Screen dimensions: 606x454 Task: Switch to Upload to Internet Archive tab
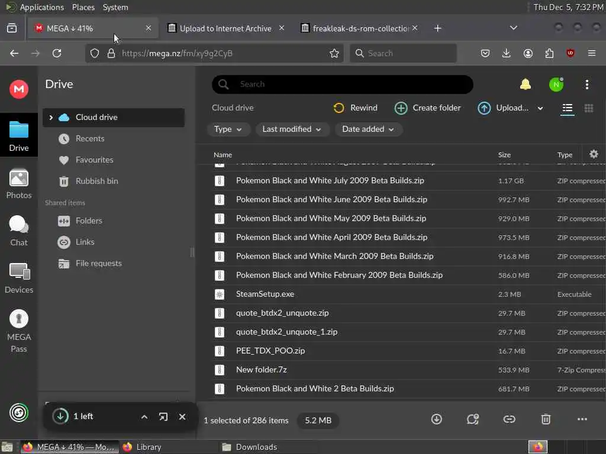[225, 28]
